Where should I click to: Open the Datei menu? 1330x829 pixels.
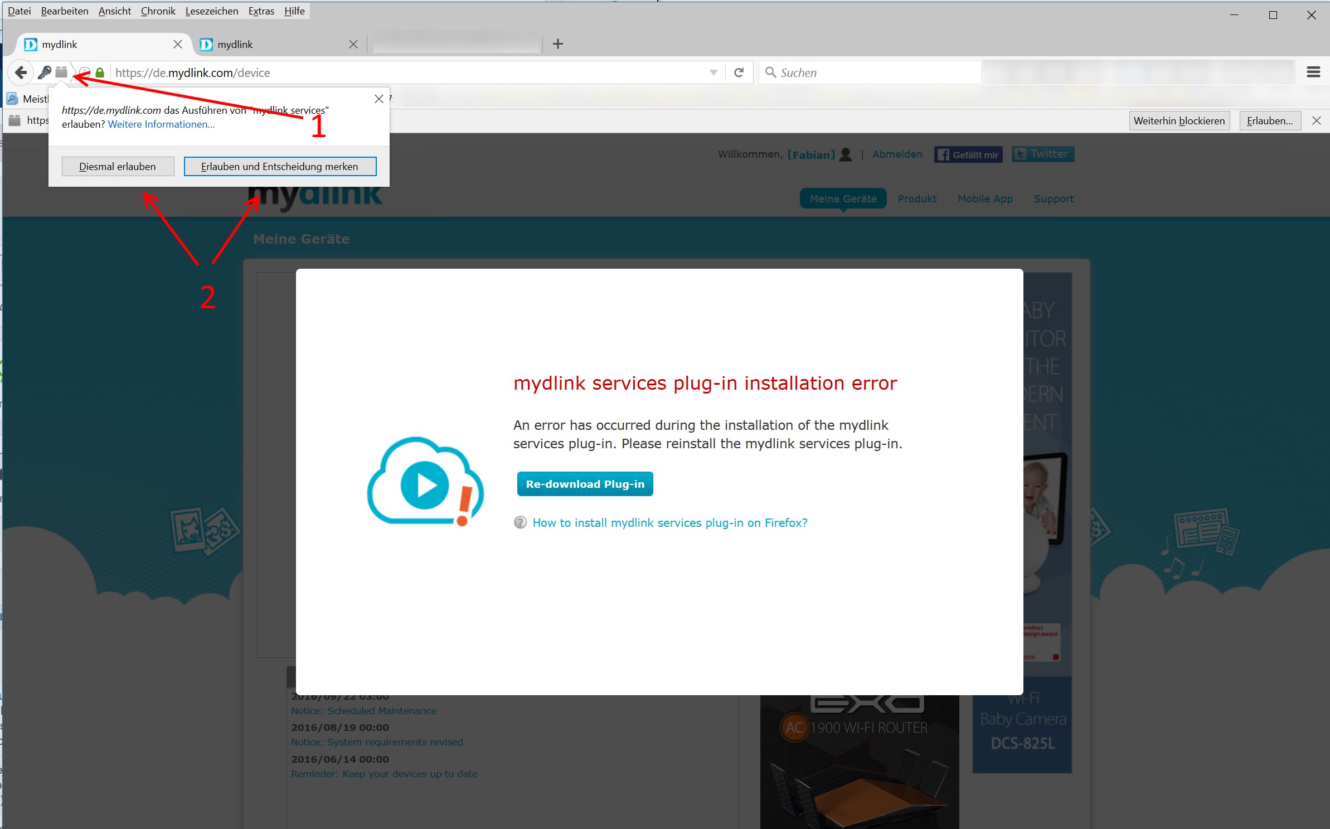19,11
